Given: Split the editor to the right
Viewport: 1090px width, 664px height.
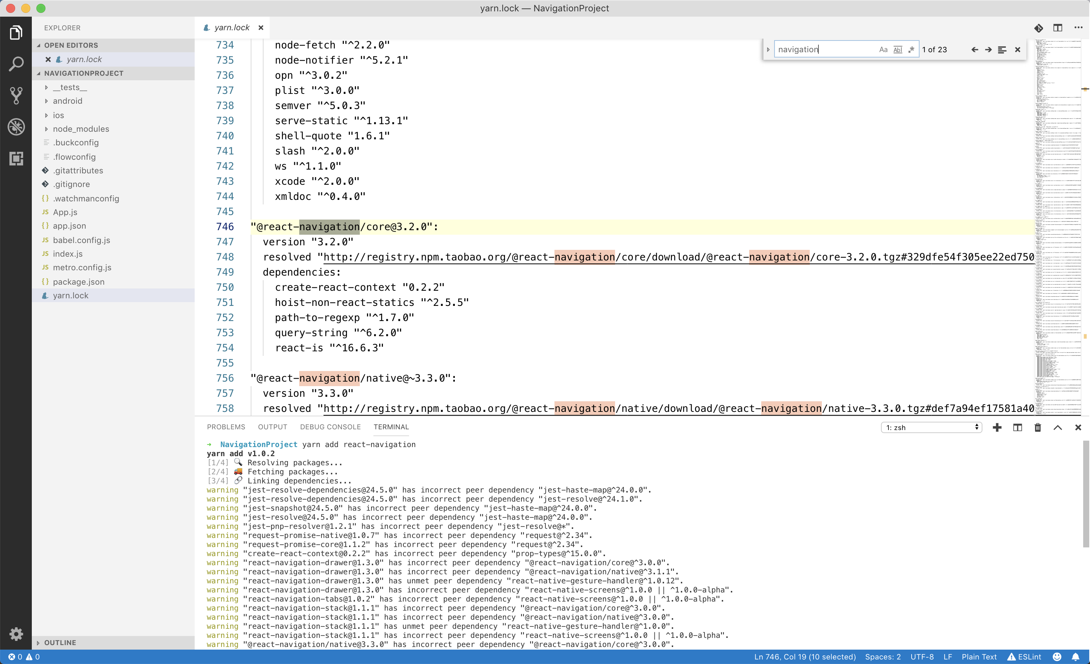Looking at the screenshot, I should (x=1057, y=28).
